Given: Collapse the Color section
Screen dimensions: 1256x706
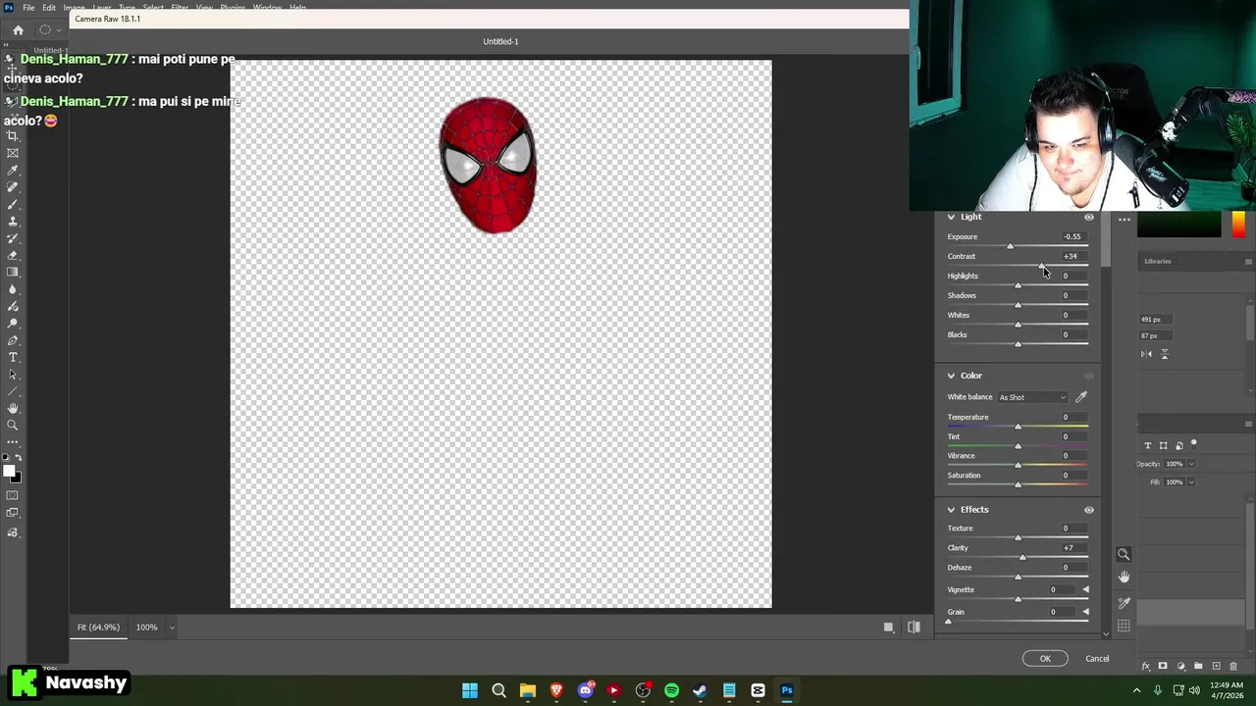Looking at the screenshot, I should pyautogui.click(x=951, y=376).
